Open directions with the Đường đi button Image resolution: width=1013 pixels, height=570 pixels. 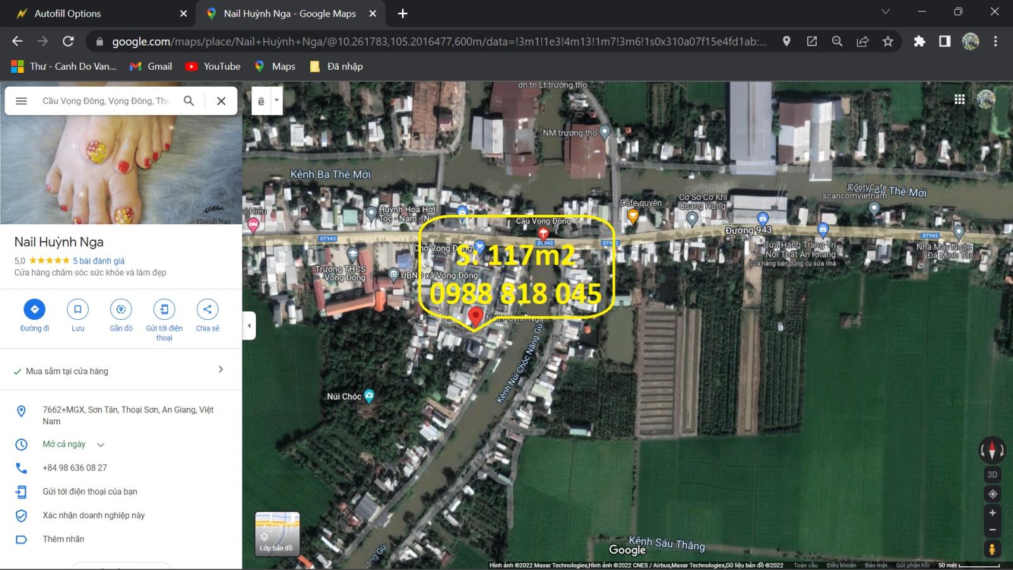point(35,315)
